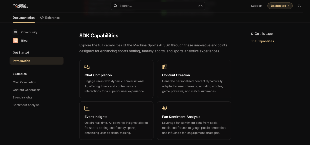Toggle dark mode moon icon
The height and width of the screenshot is (145, 310).
coord(299,6)
